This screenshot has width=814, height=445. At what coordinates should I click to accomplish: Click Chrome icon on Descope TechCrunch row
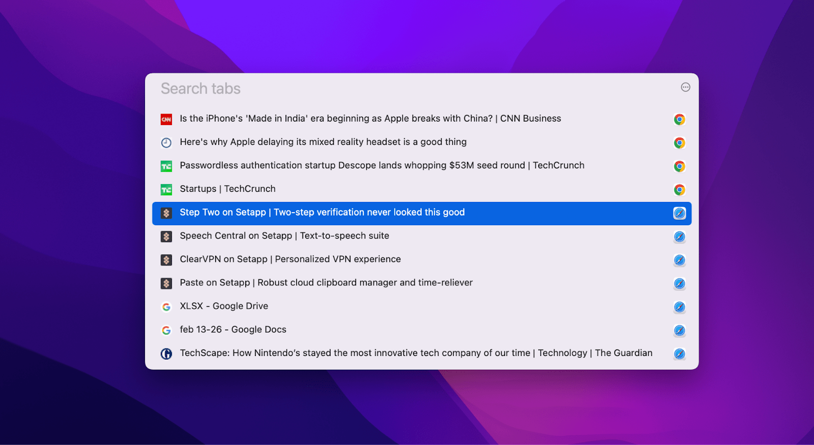(679, 166)
